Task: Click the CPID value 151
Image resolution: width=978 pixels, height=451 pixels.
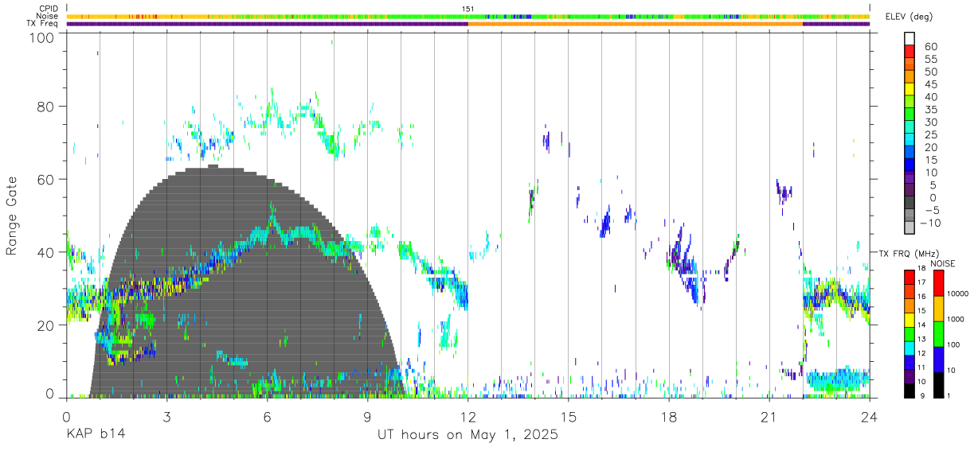Action: pyautogui.click(x=467, y=9)
